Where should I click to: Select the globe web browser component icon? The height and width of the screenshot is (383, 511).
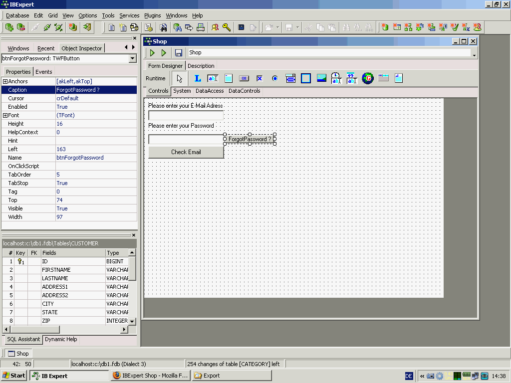[368, 78]
